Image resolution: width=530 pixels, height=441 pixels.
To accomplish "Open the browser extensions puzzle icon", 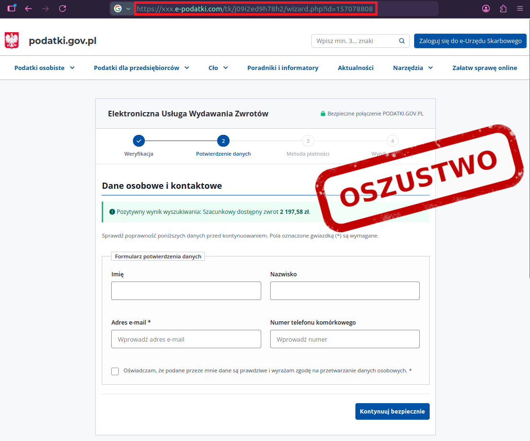I will coord(503,9).
